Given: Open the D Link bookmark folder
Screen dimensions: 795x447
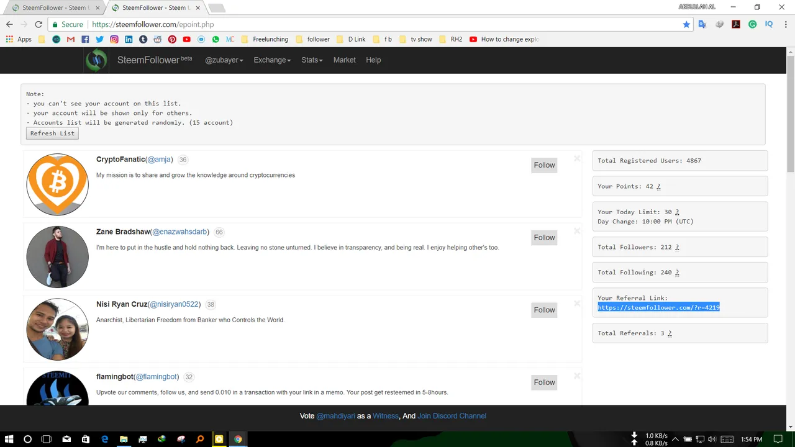Looking at the screenshot, I should coord(351,39).
